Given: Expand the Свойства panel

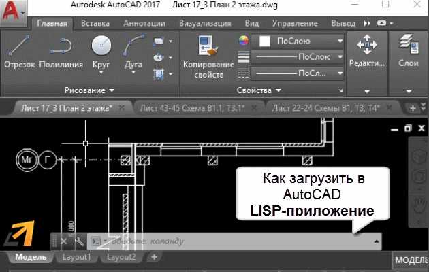Looking at the screenshot, I should 259,90.
